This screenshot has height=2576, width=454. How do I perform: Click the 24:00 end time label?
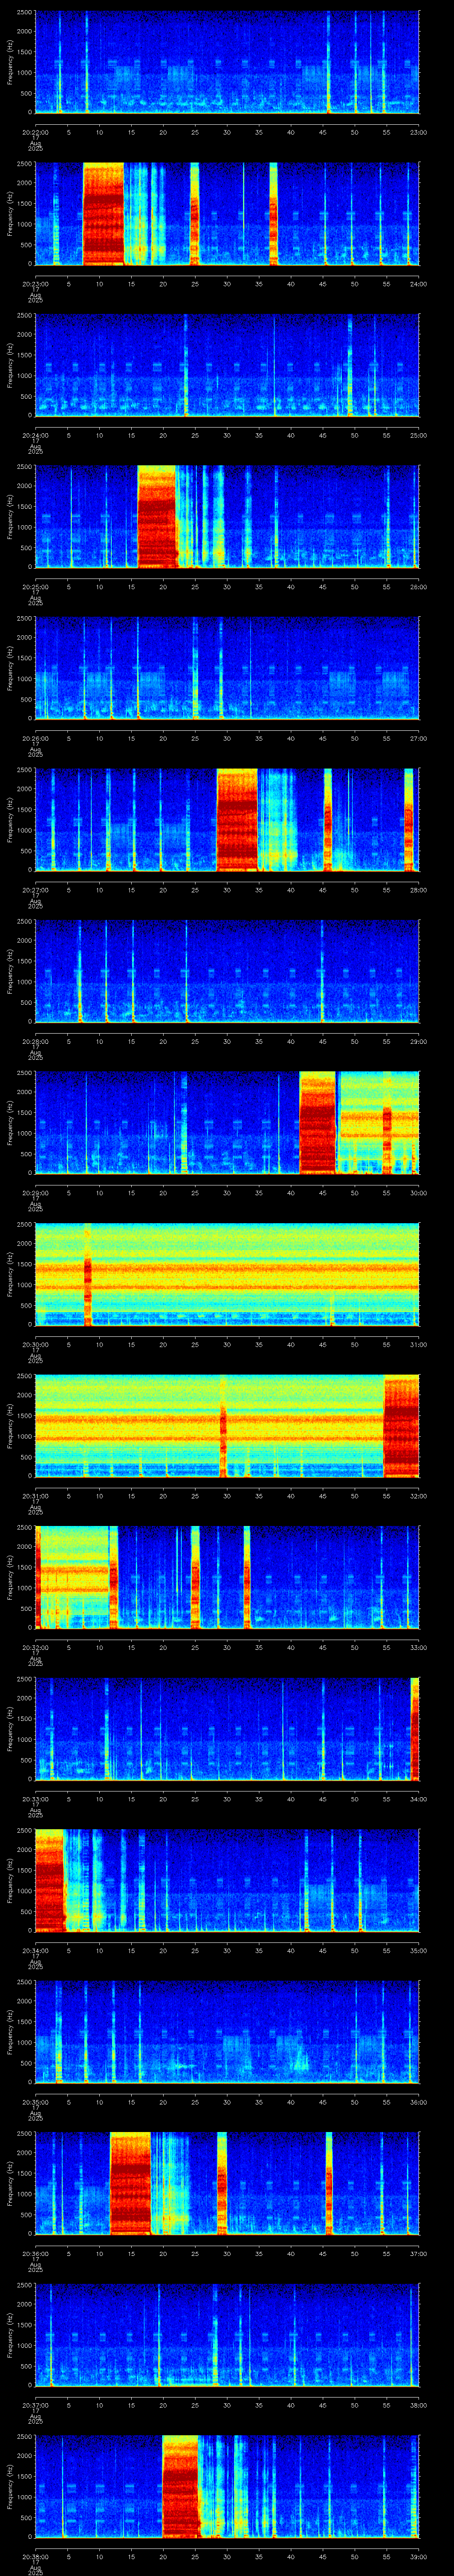tap(418, 284)
